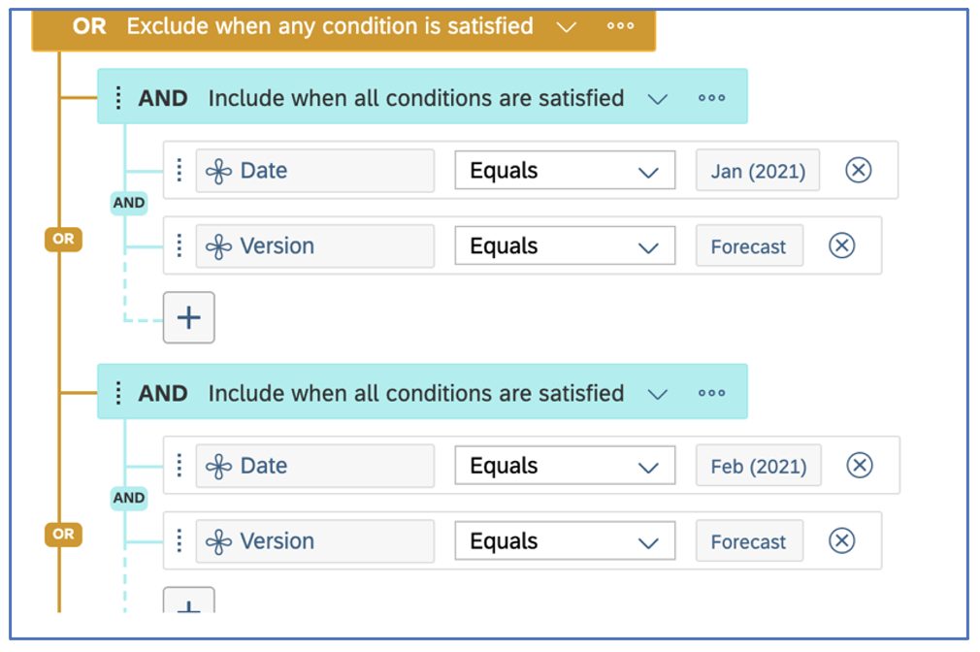Open more options on the first AND group

(711, 98)
